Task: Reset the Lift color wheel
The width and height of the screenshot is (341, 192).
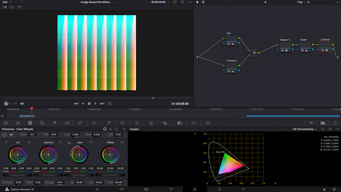Action: coord(29,142)
